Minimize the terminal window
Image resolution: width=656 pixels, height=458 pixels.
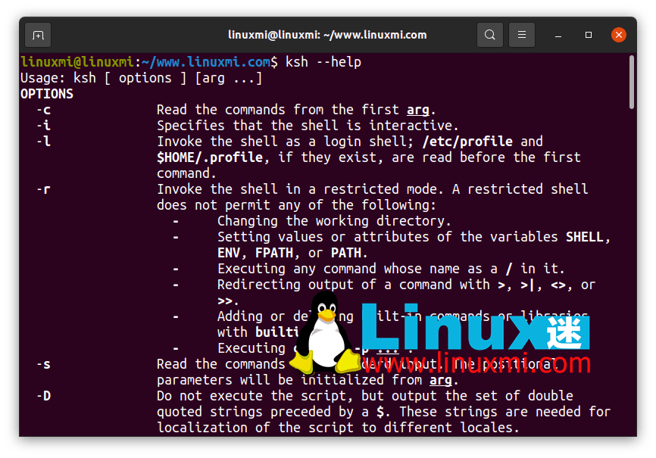[558, 35]
